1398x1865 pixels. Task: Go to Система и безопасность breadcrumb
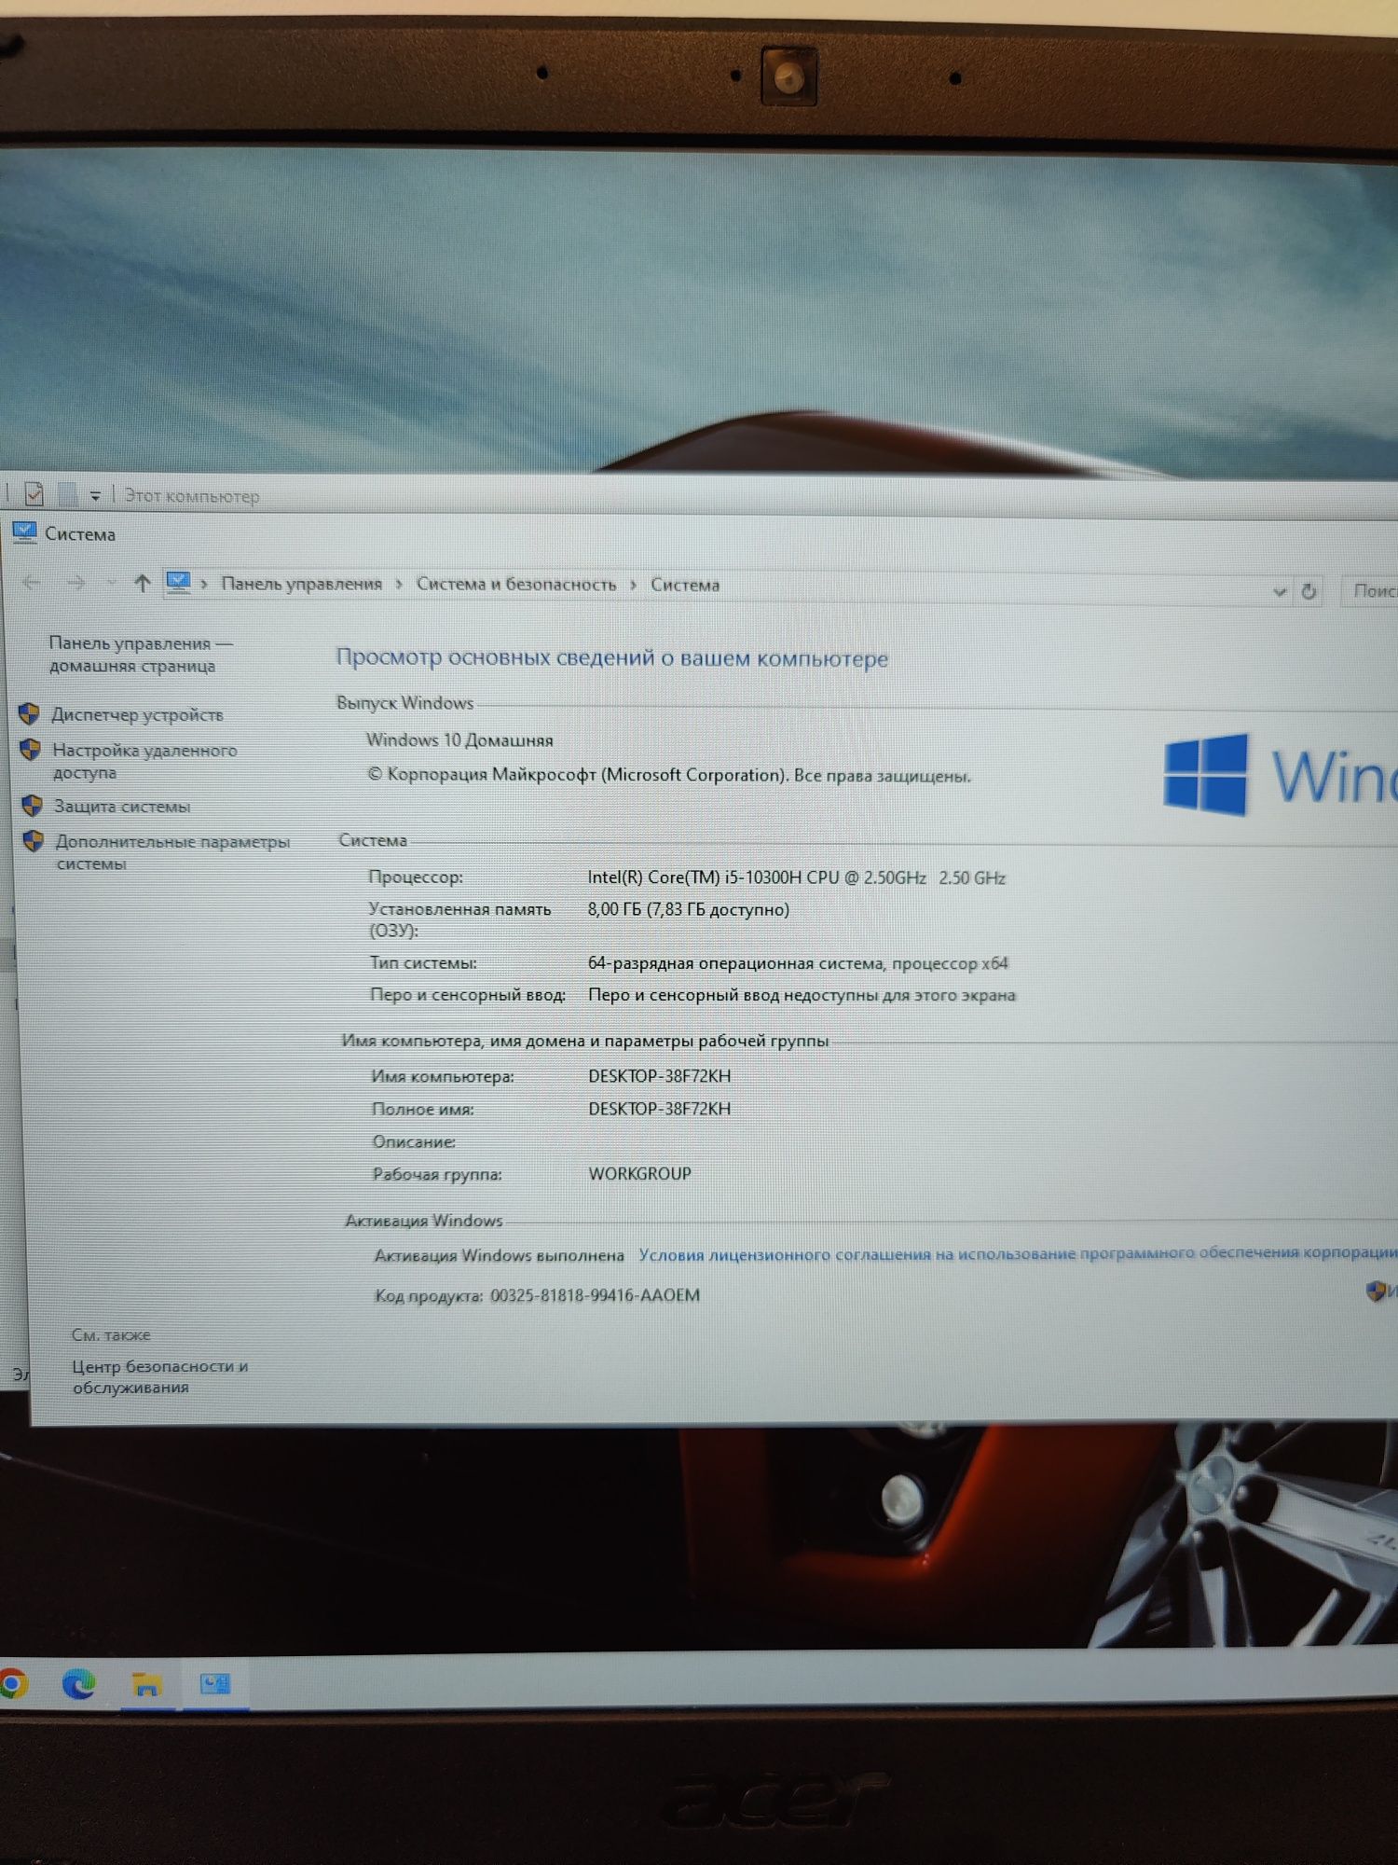coord(516,585)
